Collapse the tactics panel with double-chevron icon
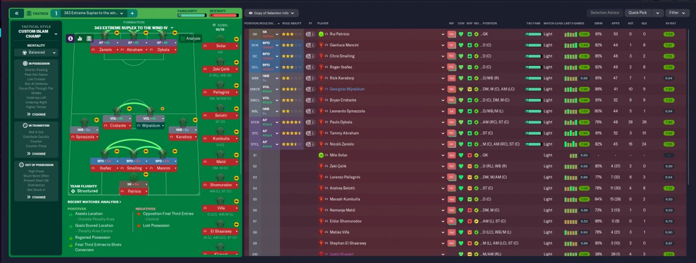696x263 pixels. click(17, 12)
